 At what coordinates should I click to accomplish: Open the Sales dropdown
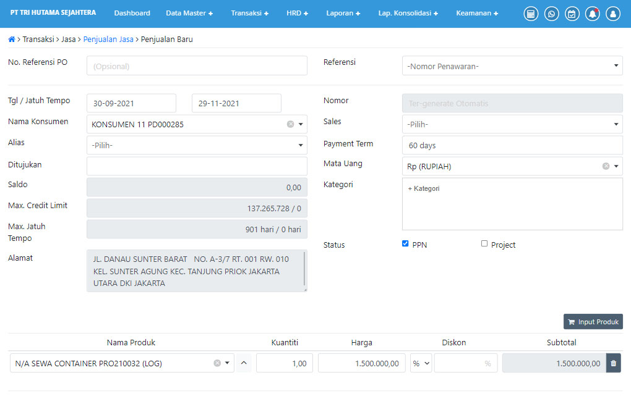tap(512, 124)
